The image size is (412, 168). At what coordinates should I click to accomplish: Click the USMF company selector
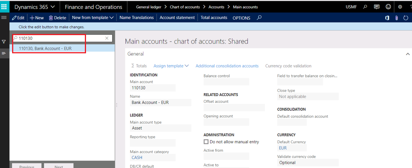coord(351,7)
